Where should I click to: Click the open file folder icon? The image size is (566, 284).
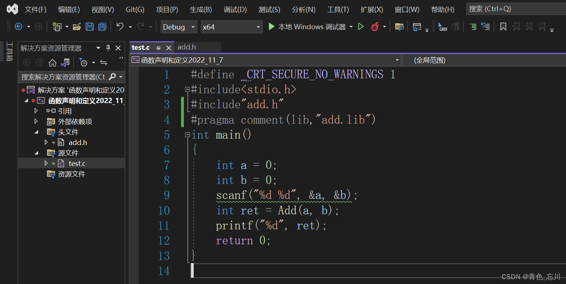tap(77, 27)
